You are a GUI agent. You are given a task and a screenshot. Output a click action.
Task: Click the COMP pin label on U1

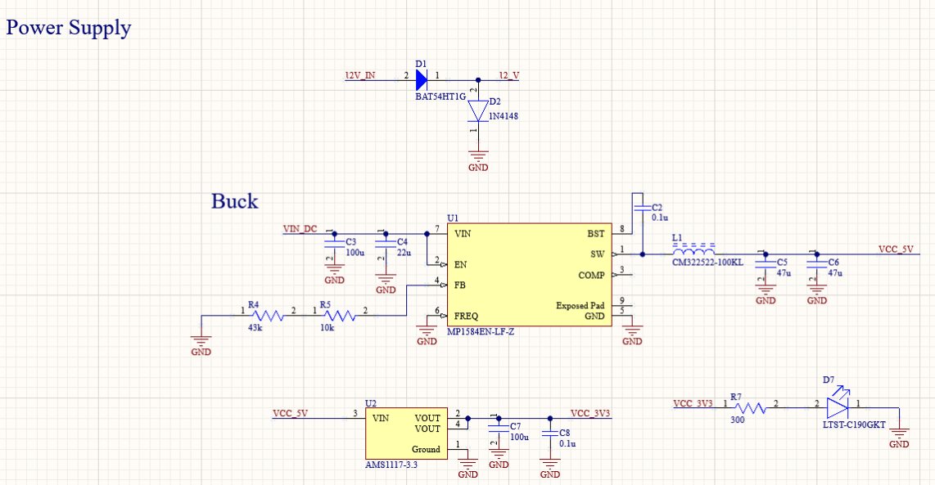pos(591,276)
